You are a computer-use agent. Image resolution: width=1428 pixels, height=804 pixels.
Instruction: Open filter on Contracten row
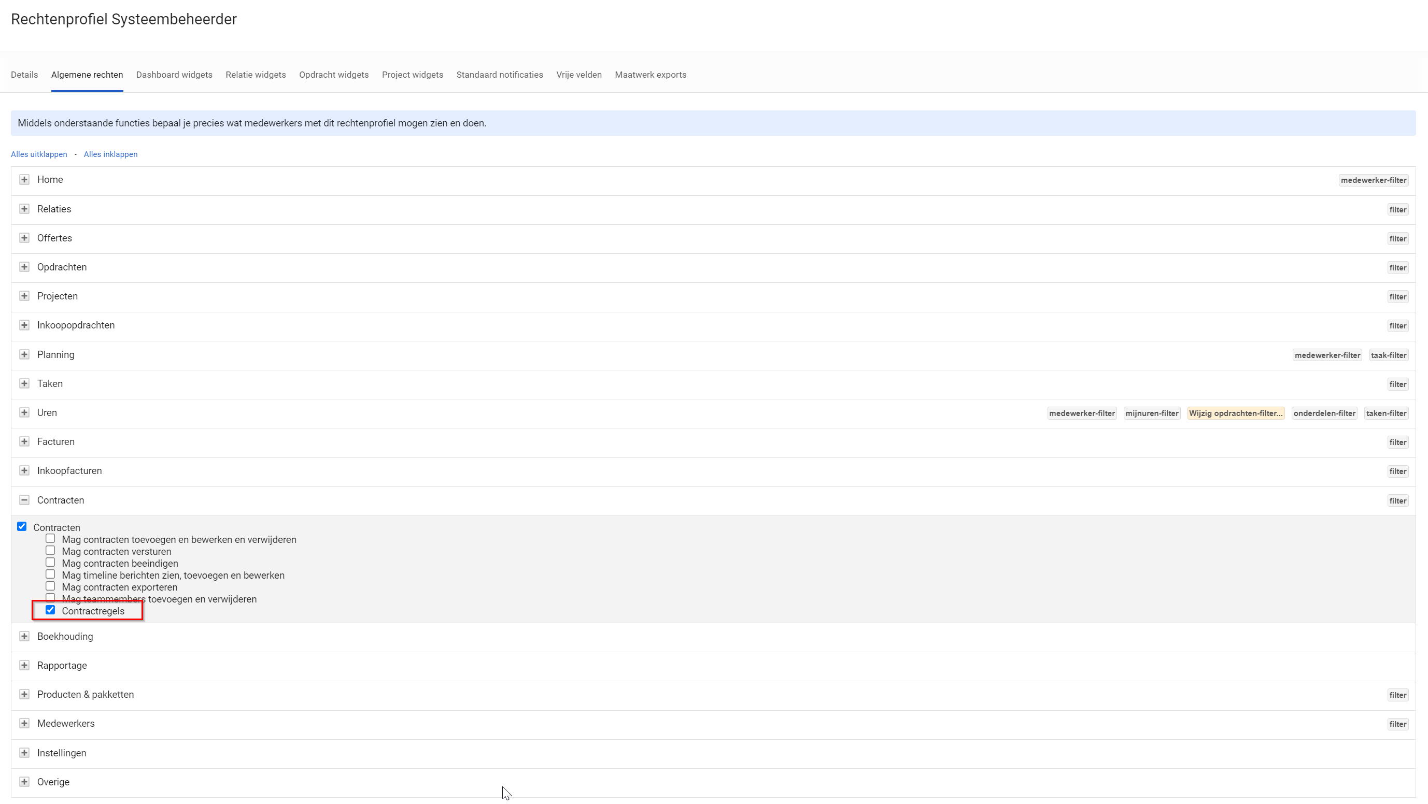tap(1397, 501)
